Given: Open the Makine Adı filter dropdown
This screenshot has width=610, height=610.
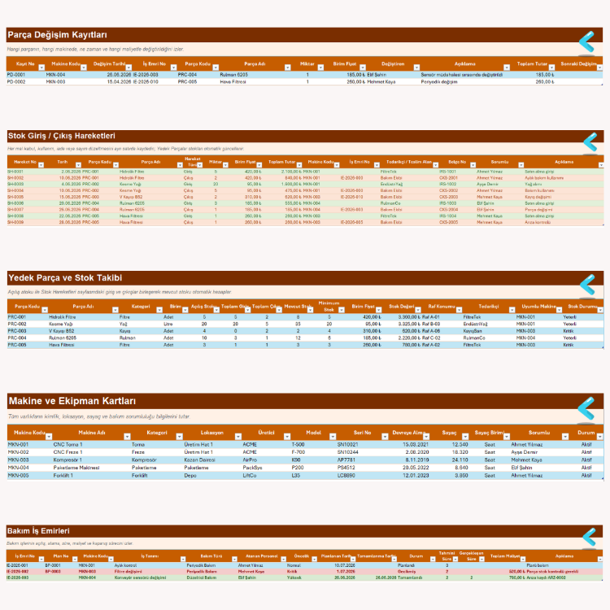Looking at the screenshot, I should point(127,437).
